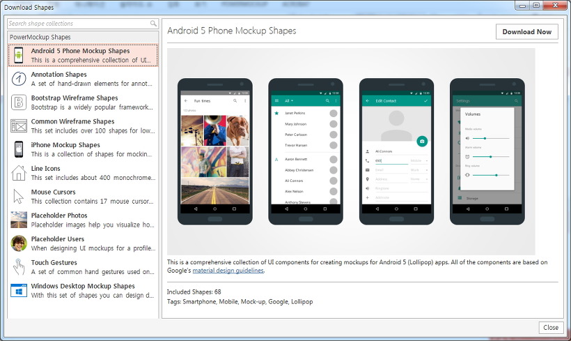Click the Search shape collections field
Viewport: 571px width, 341px height.
83,23
